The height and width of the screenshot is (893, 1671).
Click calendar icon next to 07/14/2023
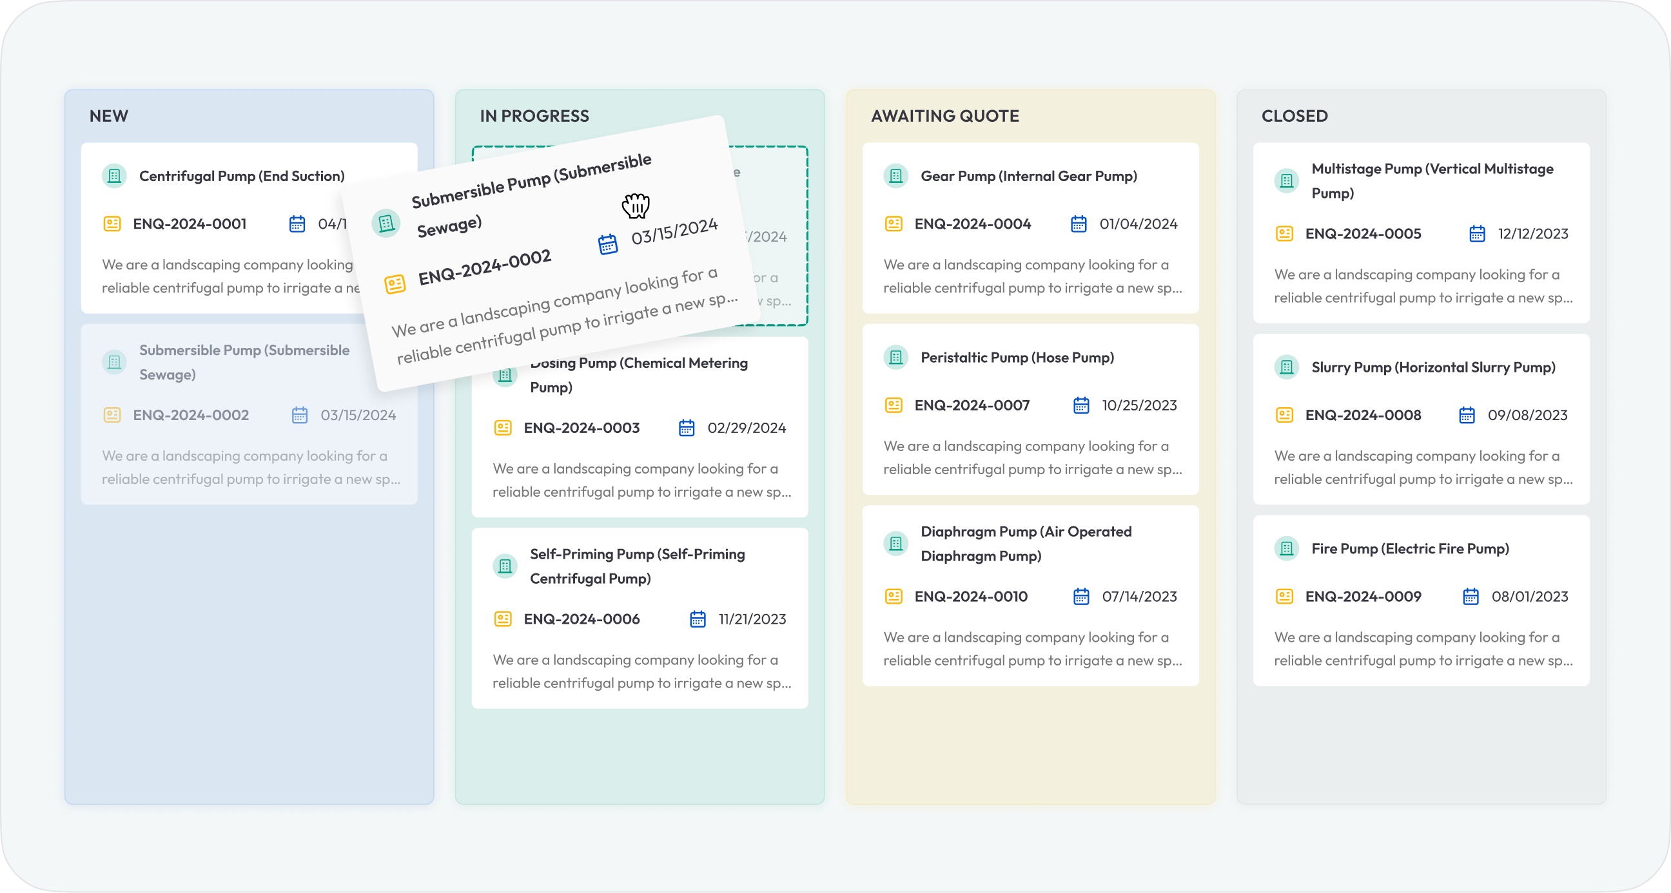point(1080,596)
